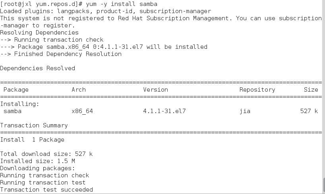Click the "Size" column header
The height and width of the screenshot is (194, 325).
(x=311, y=90)
